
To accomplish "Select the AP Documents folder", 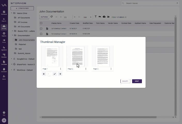I will click(24, 18).
